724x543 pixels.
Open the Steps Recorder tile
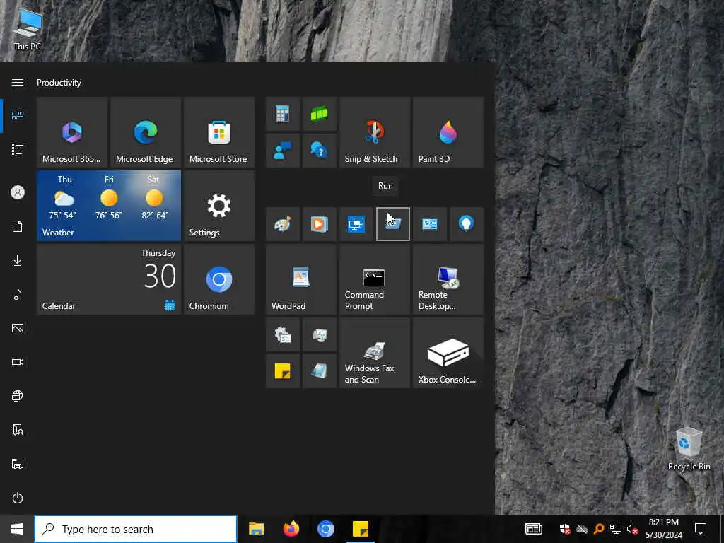pyautogui.click(x=319, y=334)
